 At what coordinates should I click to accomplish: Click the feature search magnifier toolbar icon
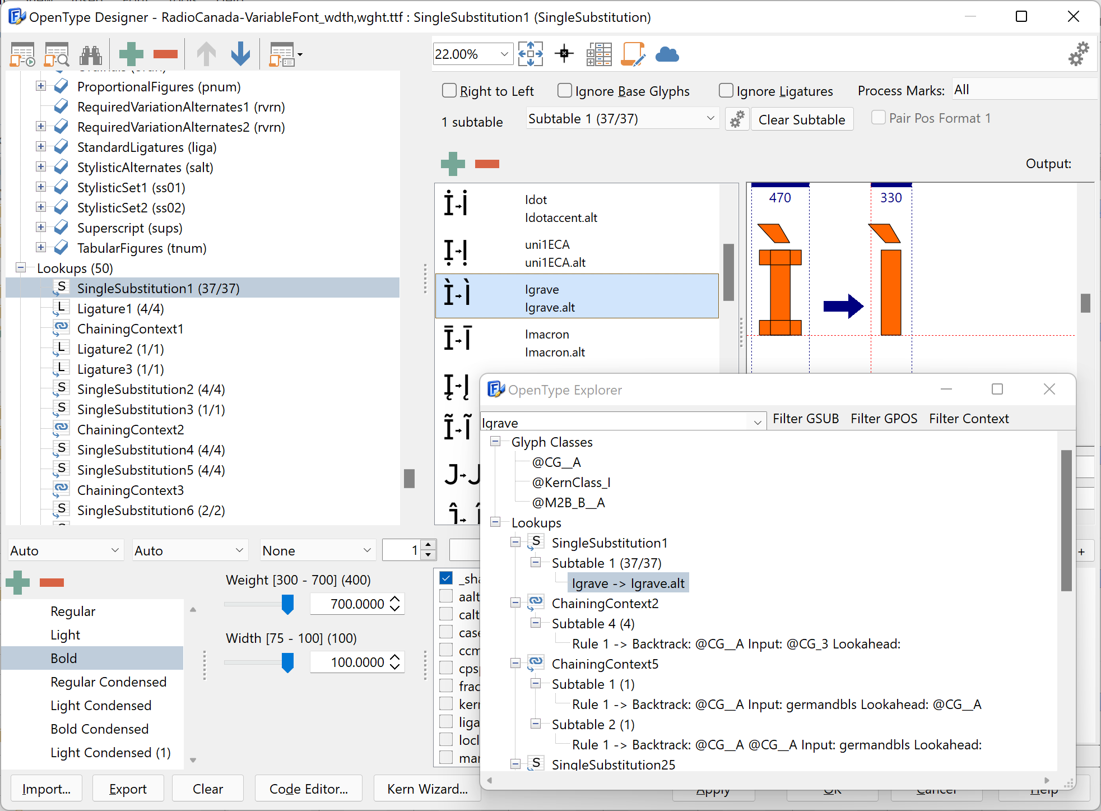click(57, 54)
